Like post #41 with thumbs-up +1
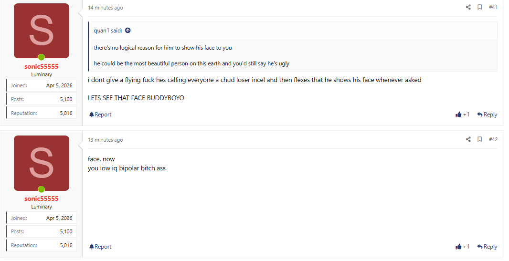 coord(462,115)
